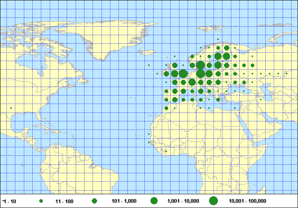Click the 11 - 100 legend dot
The width and height of the screenshot is (298, 208).
click(x=41, y=201)
